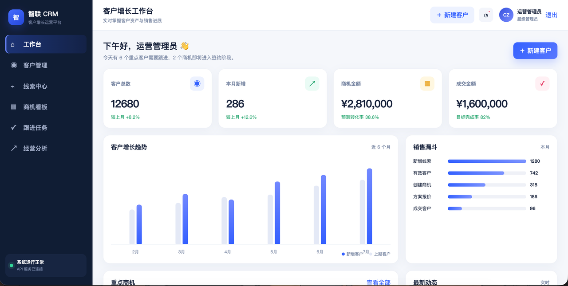Click the red check icon on 成交金额 card

click(542, 83)
